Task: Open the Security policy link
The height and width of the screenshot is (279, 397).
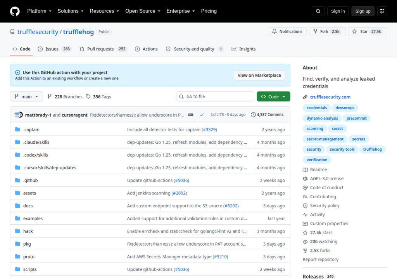Action: coord(325,206)
